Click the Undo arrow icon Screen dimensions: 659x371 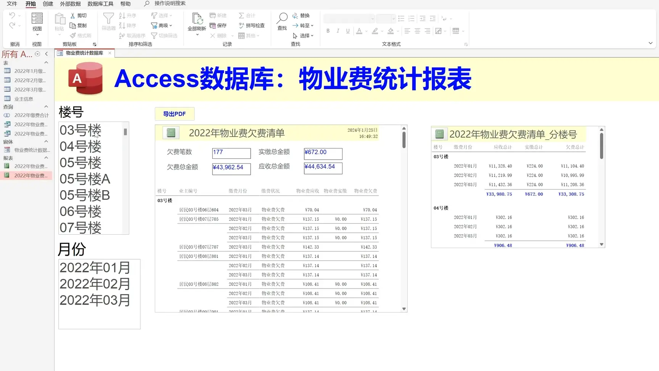12,16
